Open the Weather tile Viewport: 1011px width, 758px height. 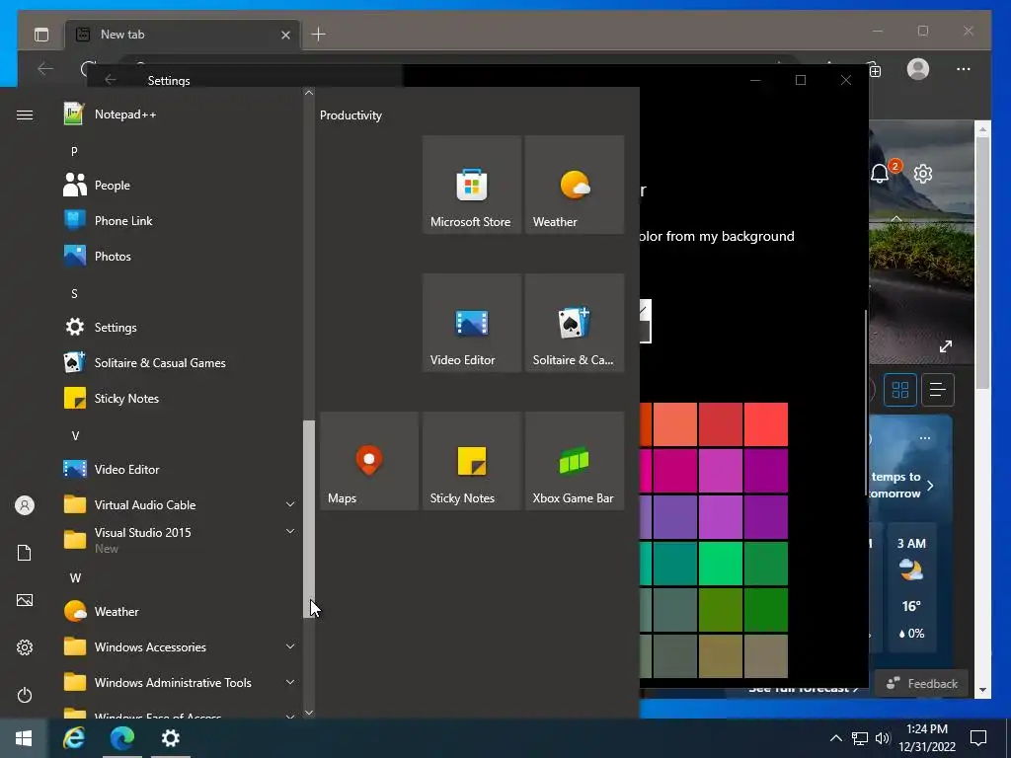coord(575,185)
